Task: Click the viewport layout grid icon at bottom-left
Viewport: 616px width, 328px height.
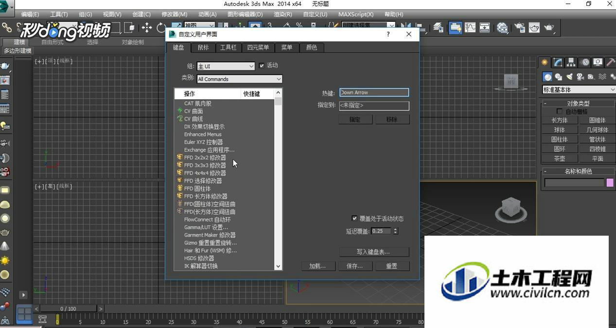Action: pyautogui.click(x=24, y=313)
